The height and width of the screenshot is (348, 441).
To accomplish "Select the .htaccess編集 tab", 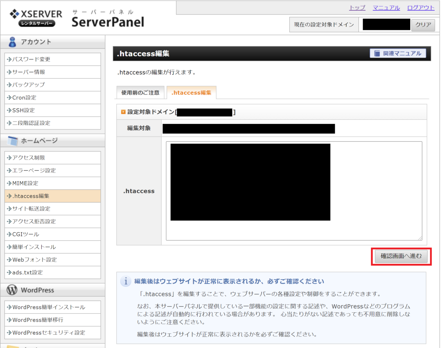I will [191, 93].
